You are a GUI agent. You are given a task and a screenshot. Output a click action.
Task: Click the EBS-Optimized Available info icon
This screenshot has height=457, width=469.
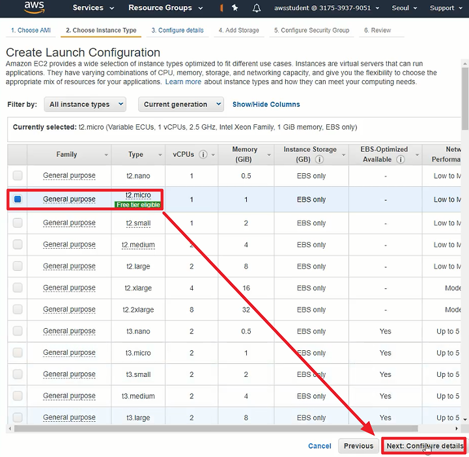(400, 159)
